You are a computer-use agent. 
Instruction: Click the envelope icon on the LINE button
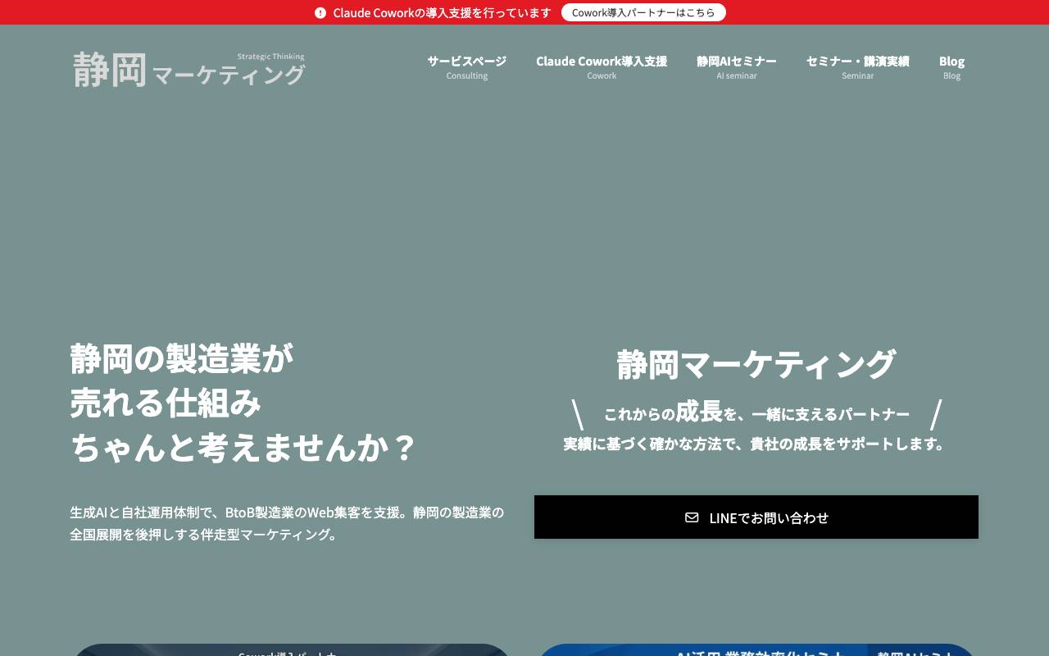pos(692,517)
